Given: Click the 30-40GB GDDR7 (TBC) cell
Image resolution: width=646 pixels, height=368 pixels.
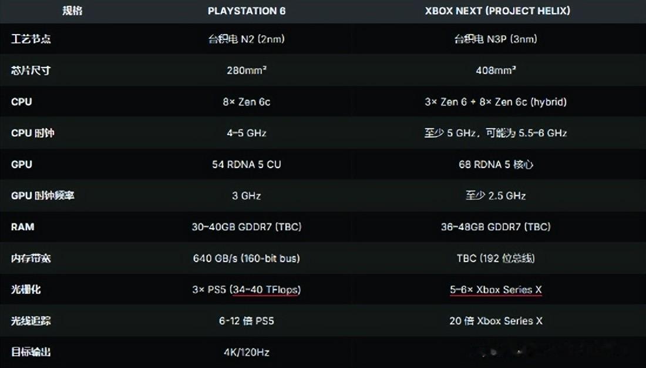Looking at the screenshot, I should coord(247,227).
